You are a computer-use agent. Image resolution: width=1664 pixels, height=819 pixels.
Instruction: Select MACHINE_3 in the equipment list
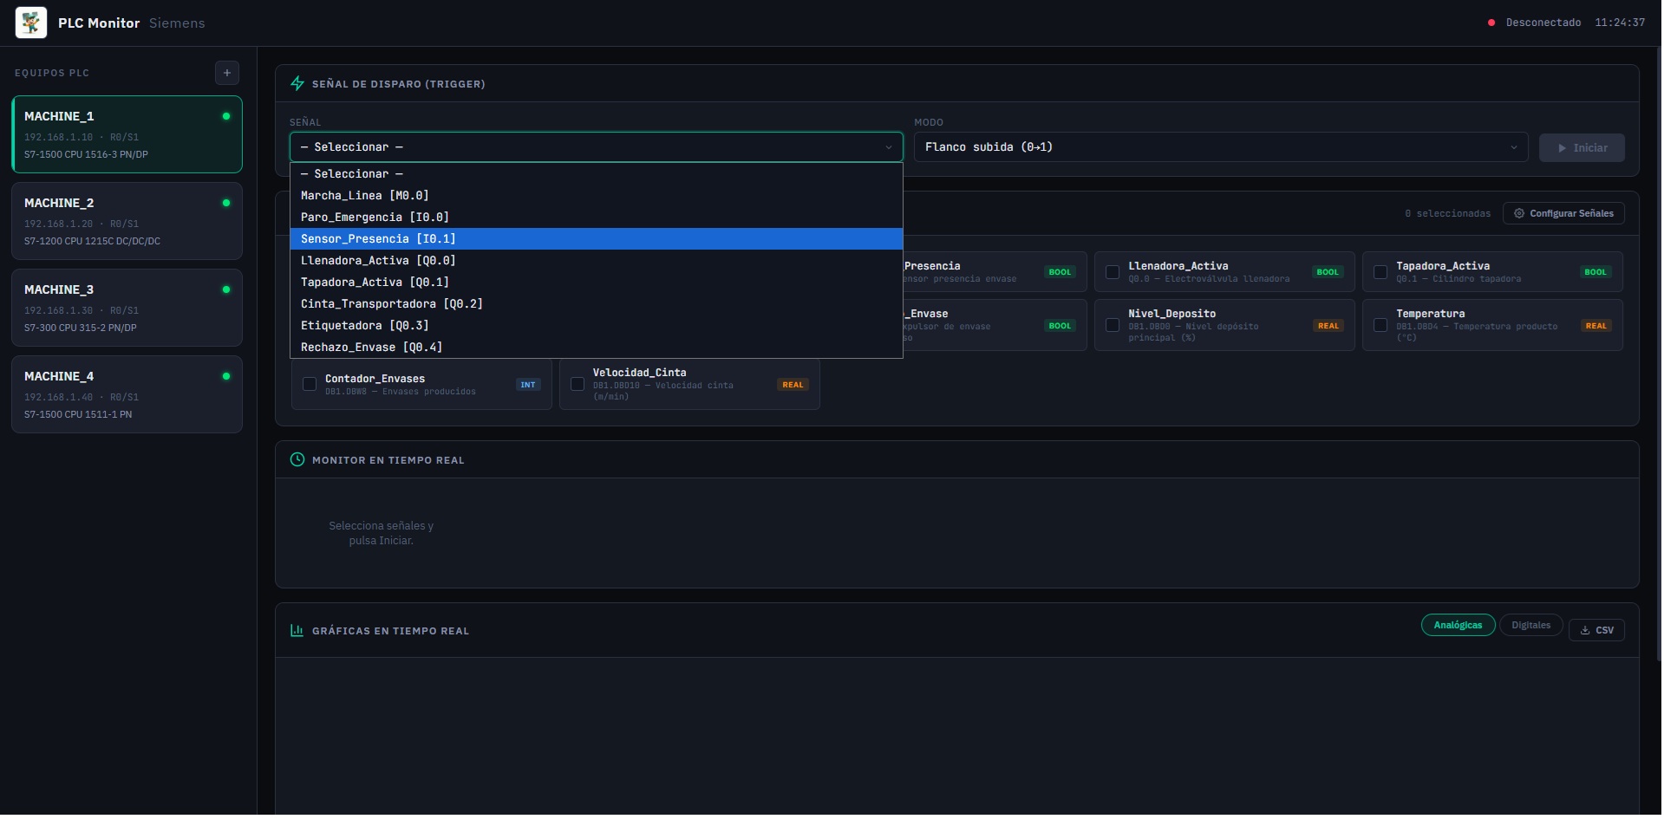point(127,308)
